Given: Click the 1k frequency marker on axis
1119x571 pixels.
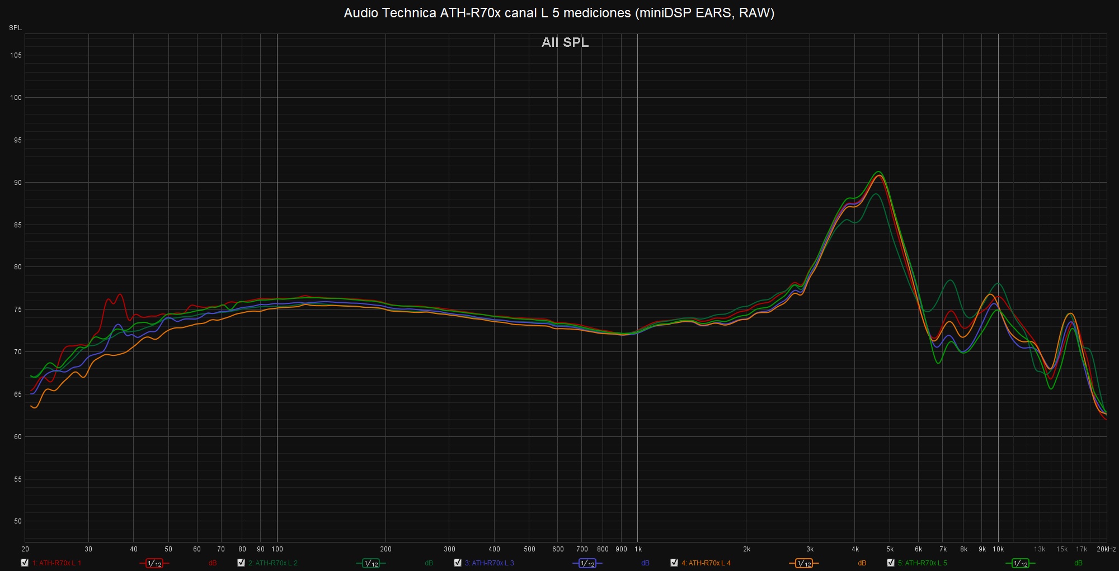Looking at the screenshot, I should tap(638, 549).
